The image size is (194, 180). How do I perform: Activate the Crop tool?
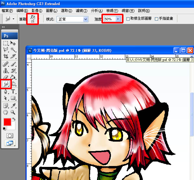(6, 56)
